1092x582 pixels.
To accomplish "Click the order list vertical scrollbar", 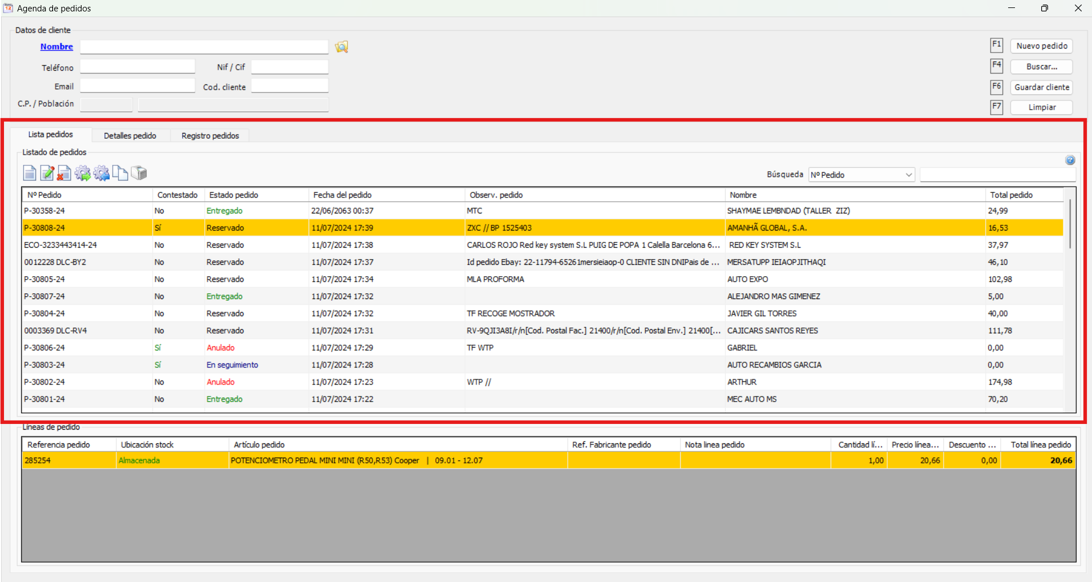I will [x=1070, y=224].
